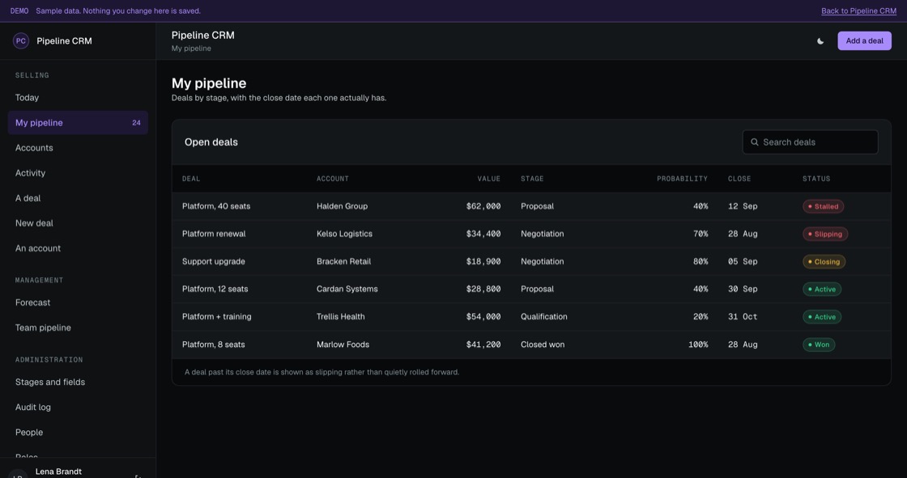Click the 12 Sep close date
The height and width of the screenshot is (478, 907).
pyautogui.click(x=743, y=206)
